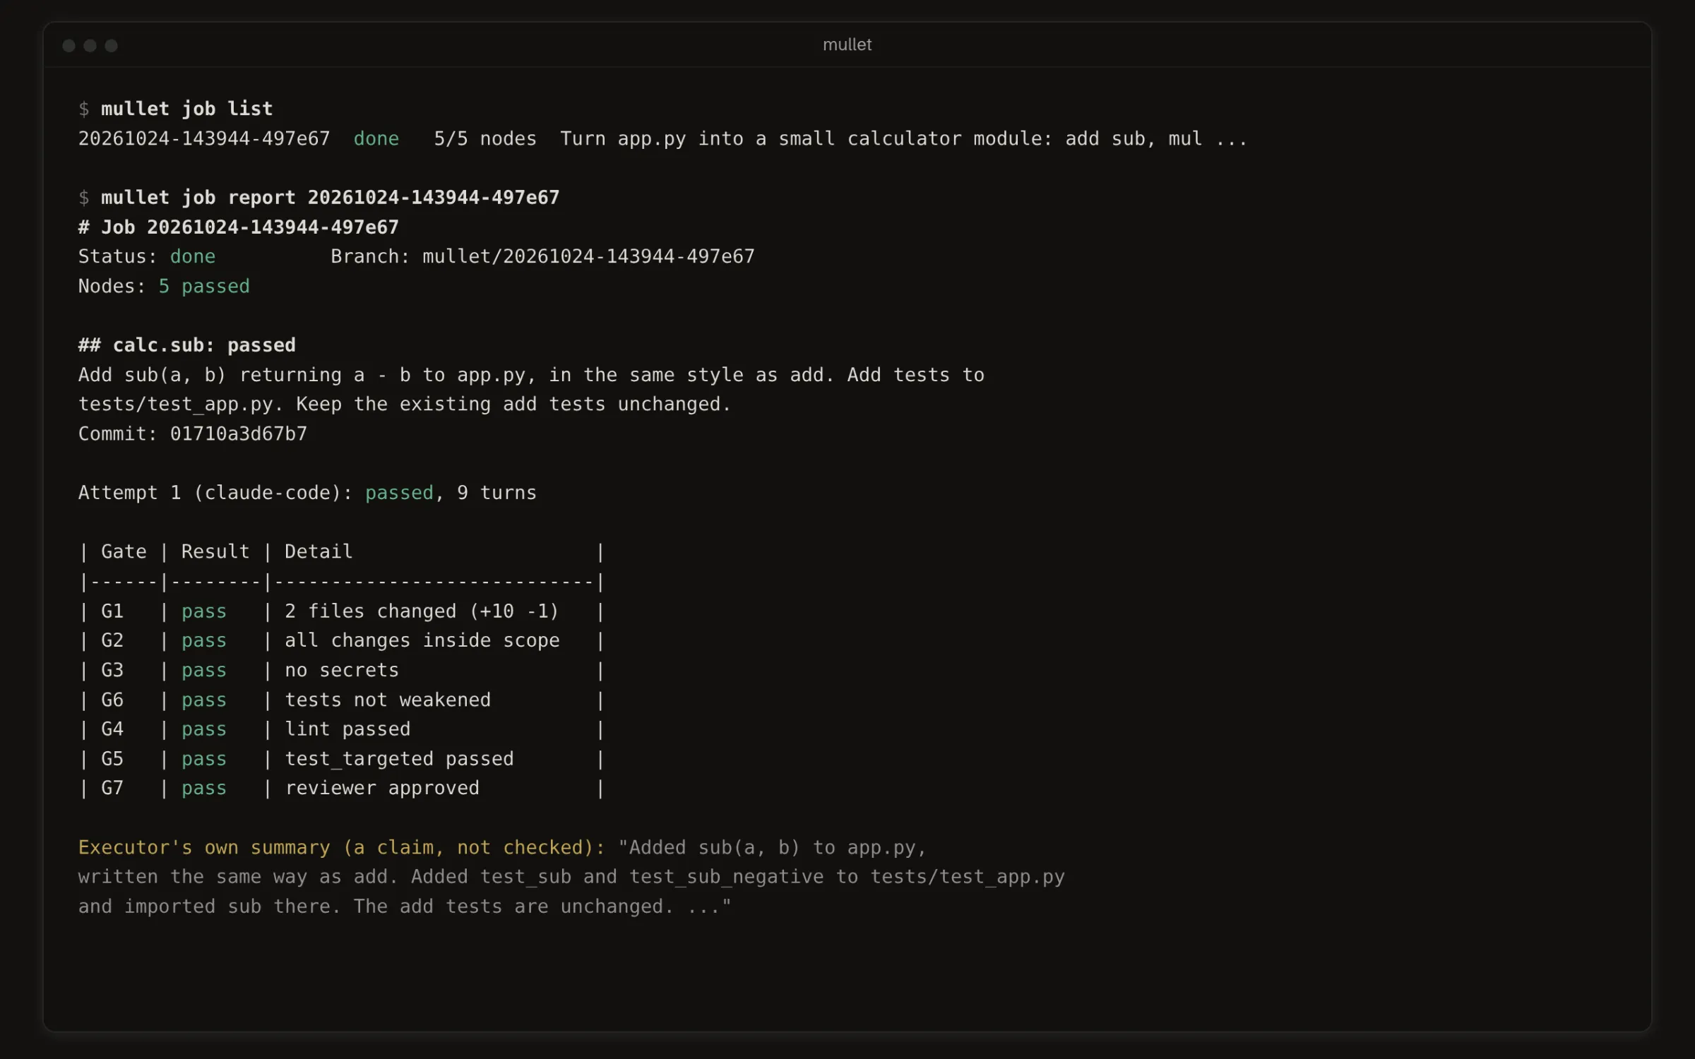Click the '# Job 20261024-143944-497e67' heading
Image resolution: width=1695 pixels, height=1059 pixels.
[239, 227]
